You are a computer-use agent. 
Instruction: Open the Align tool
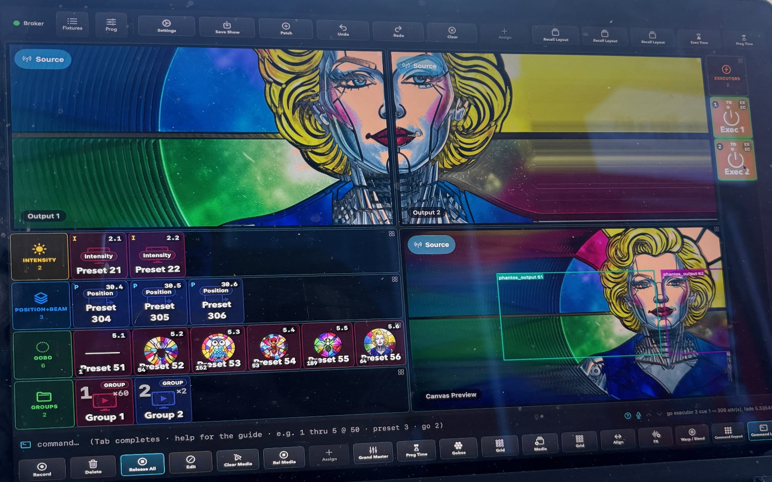point(618,439)
